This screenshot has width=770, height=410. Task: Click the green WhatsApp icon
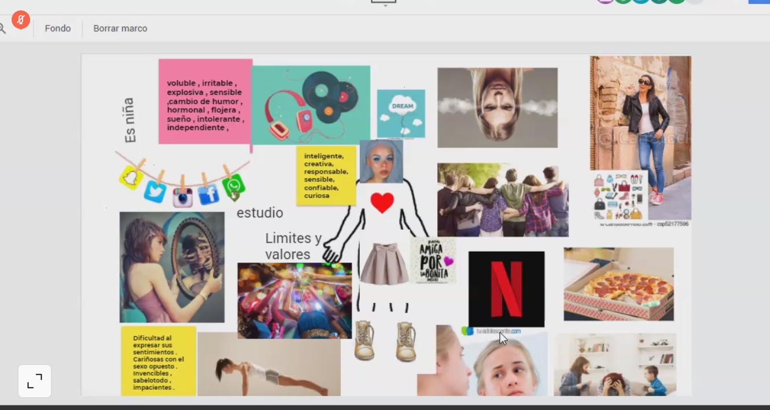pos(234,186)
